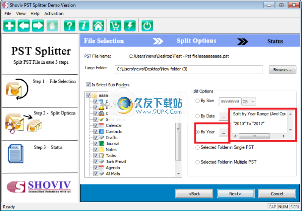Uncheck the All Mails folder checkbox
The width and height of the screenshot is (302, 211).
pyautogui.click(x=95, y=173)
